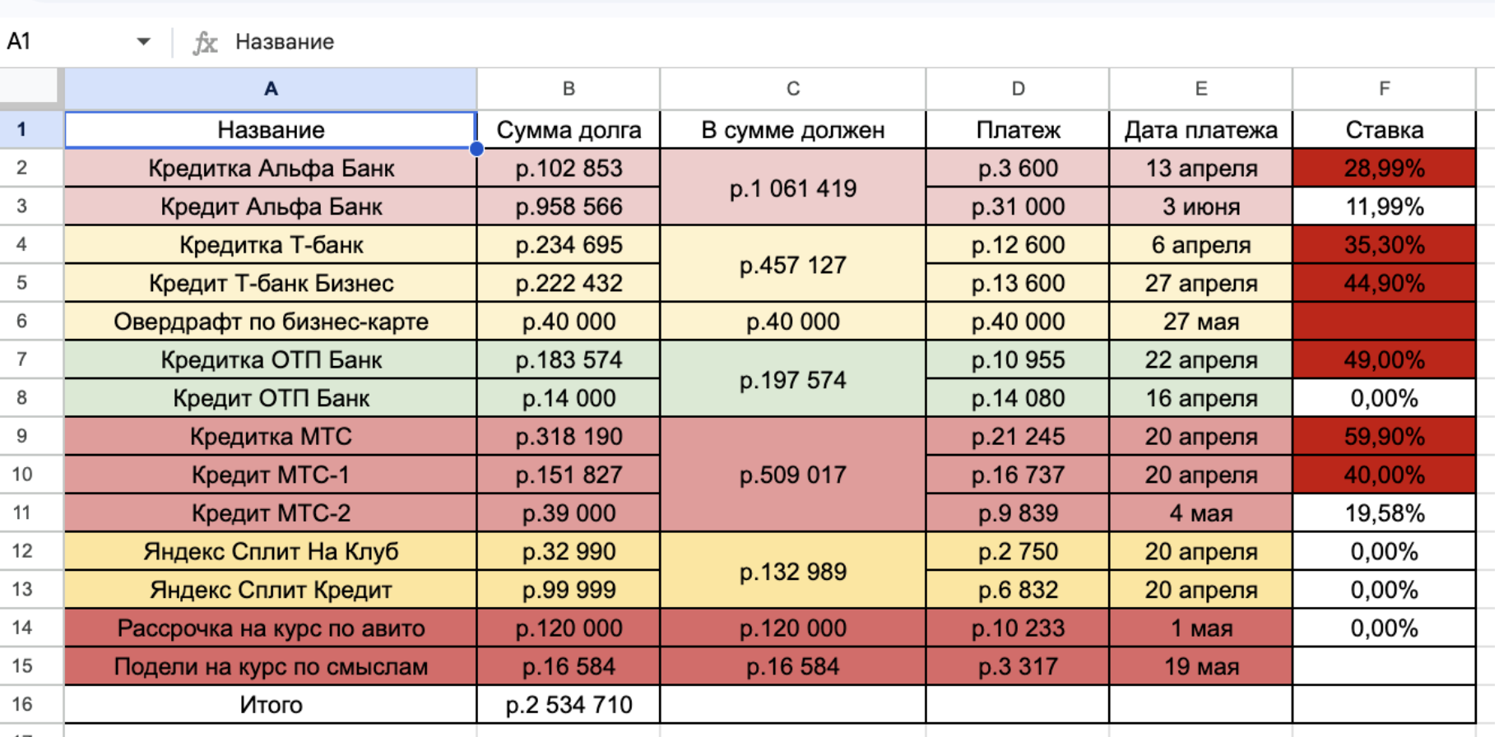Select the debt amount р.102 853
1499x737 pixels.
coord(569,168)
